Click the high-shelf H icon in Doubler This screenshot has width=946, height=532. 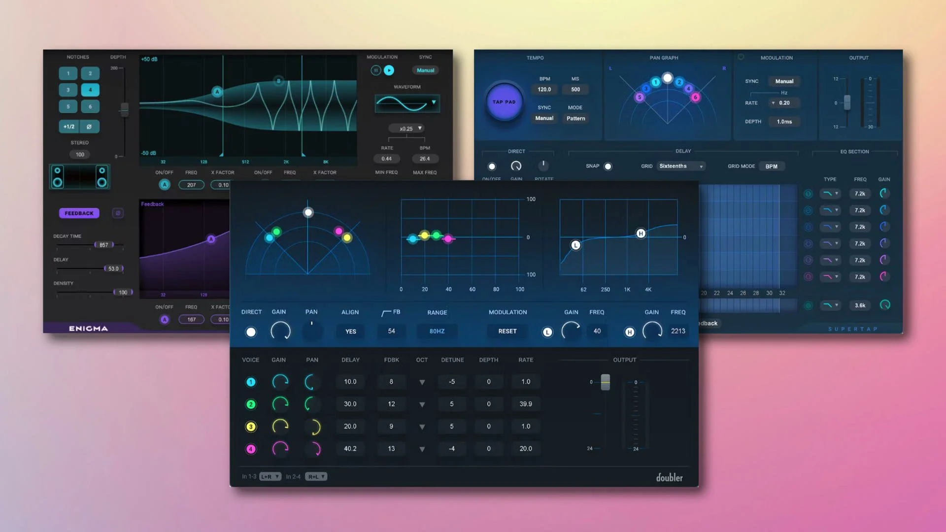[x=629, y=332]
